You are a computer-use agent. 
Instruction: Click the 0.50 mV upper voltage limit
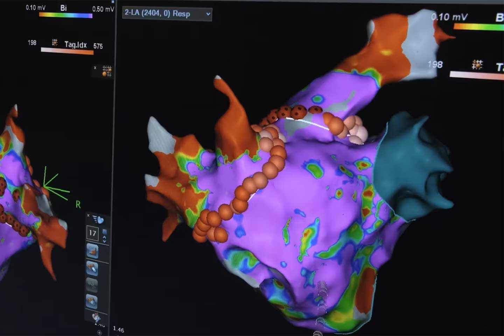point(103,9)
